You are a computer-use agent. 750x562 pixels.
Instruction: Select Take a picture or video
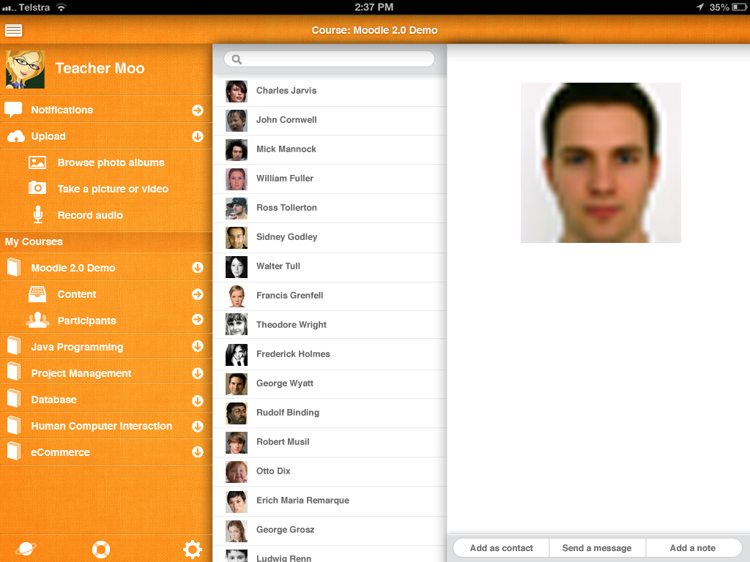(x=106, y=189)
